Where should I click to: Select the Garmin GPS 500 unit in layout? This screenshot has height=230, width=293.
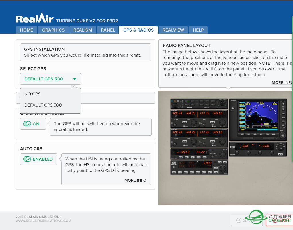click(x=258, y=119)
